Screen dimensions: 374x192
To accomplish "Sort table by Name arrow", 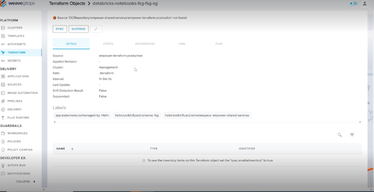I will coord(72,148).
